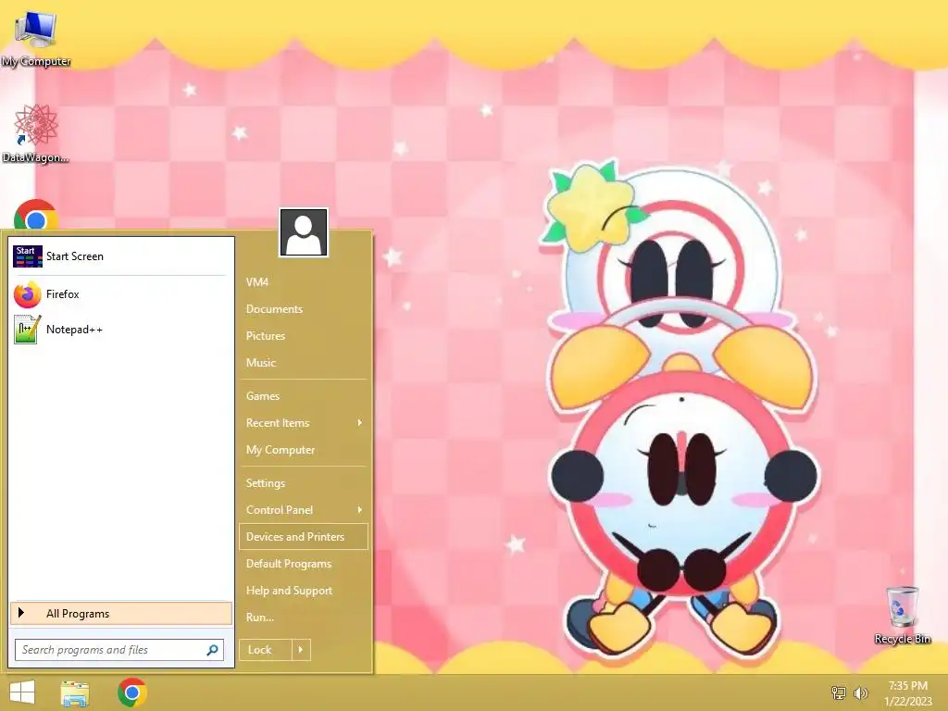Click the Start Screen tile icon
Viewport: 948px width, 711px height.
click(27, 256)
